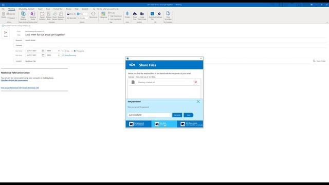329x185 pixels.
Task: Click the Send meeting button
Action: (6, 34)
